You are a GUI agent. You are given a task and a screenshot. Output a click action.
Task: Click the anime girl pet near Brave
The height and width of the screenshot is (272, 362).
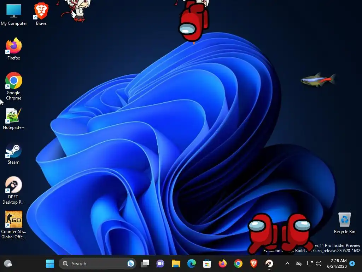76,10
